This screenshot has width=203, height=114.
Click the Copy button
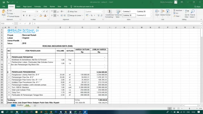[10, 13]
